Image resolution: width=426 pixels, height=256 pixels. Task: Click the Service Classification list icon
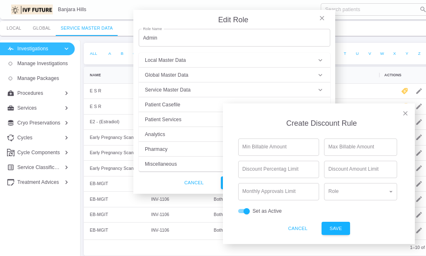(x=11, y=167)
